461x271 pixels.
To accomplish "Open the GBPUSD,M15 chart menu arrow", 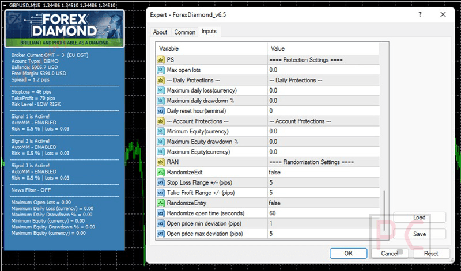I will 5,5.
